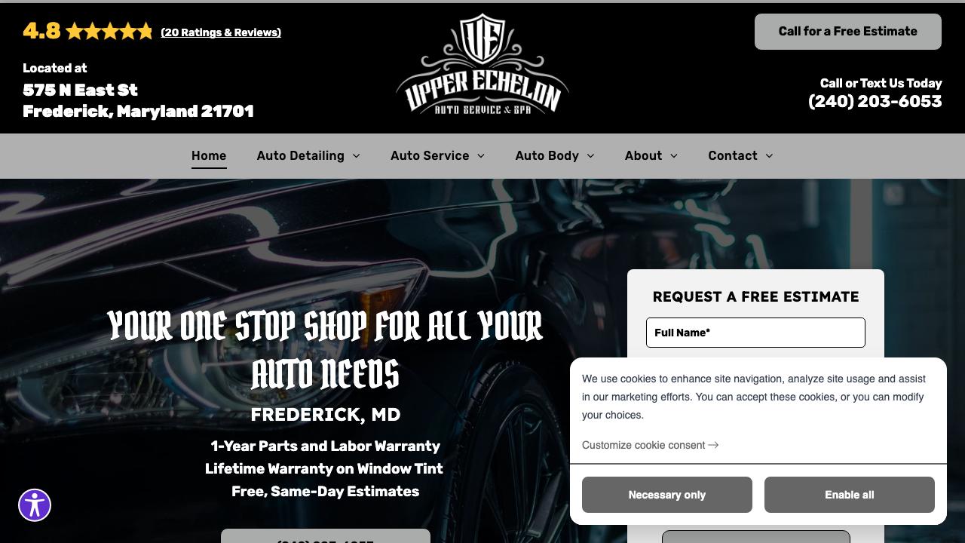Image resolution: width=965 pixels, height=543 pixels.
Task: Open the Auto Detailing menu
Action: point(300,155)
